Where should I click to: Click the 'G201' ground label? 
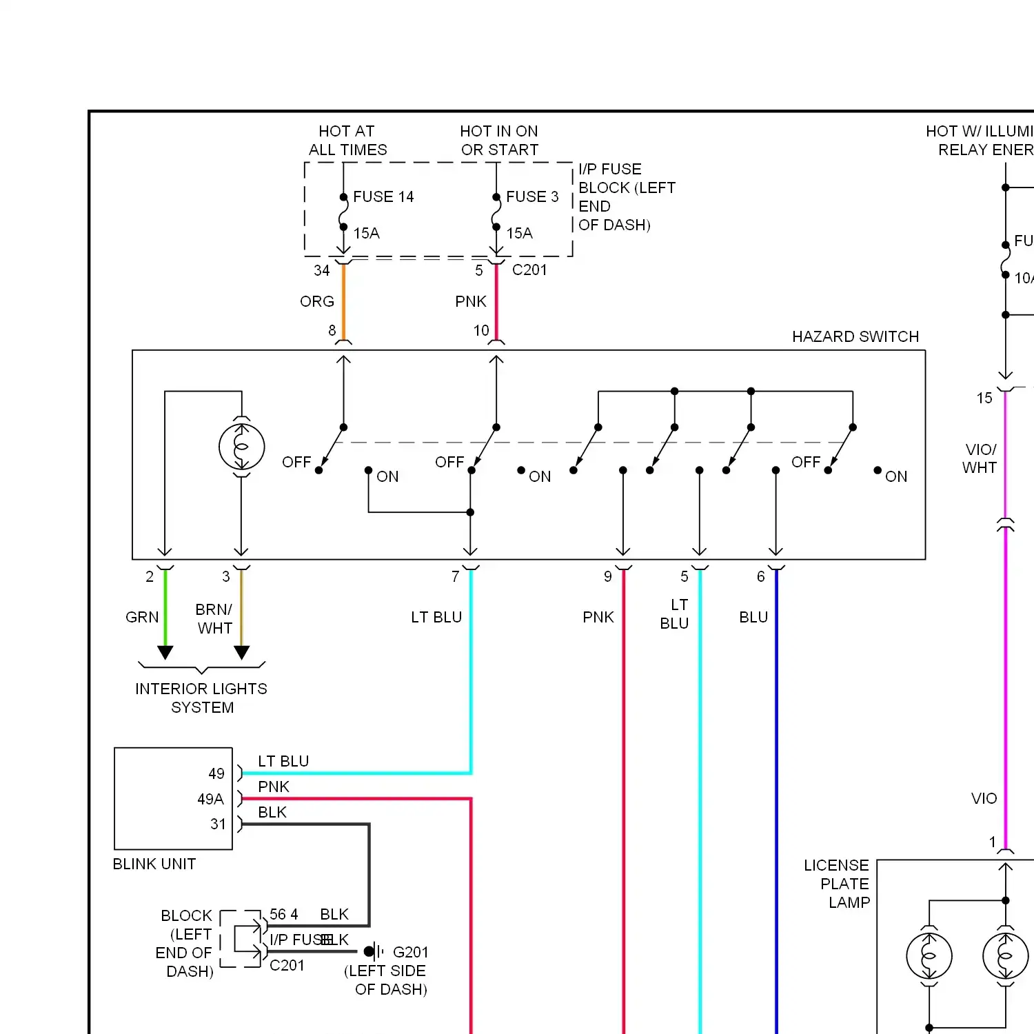(x=411, y=952)
